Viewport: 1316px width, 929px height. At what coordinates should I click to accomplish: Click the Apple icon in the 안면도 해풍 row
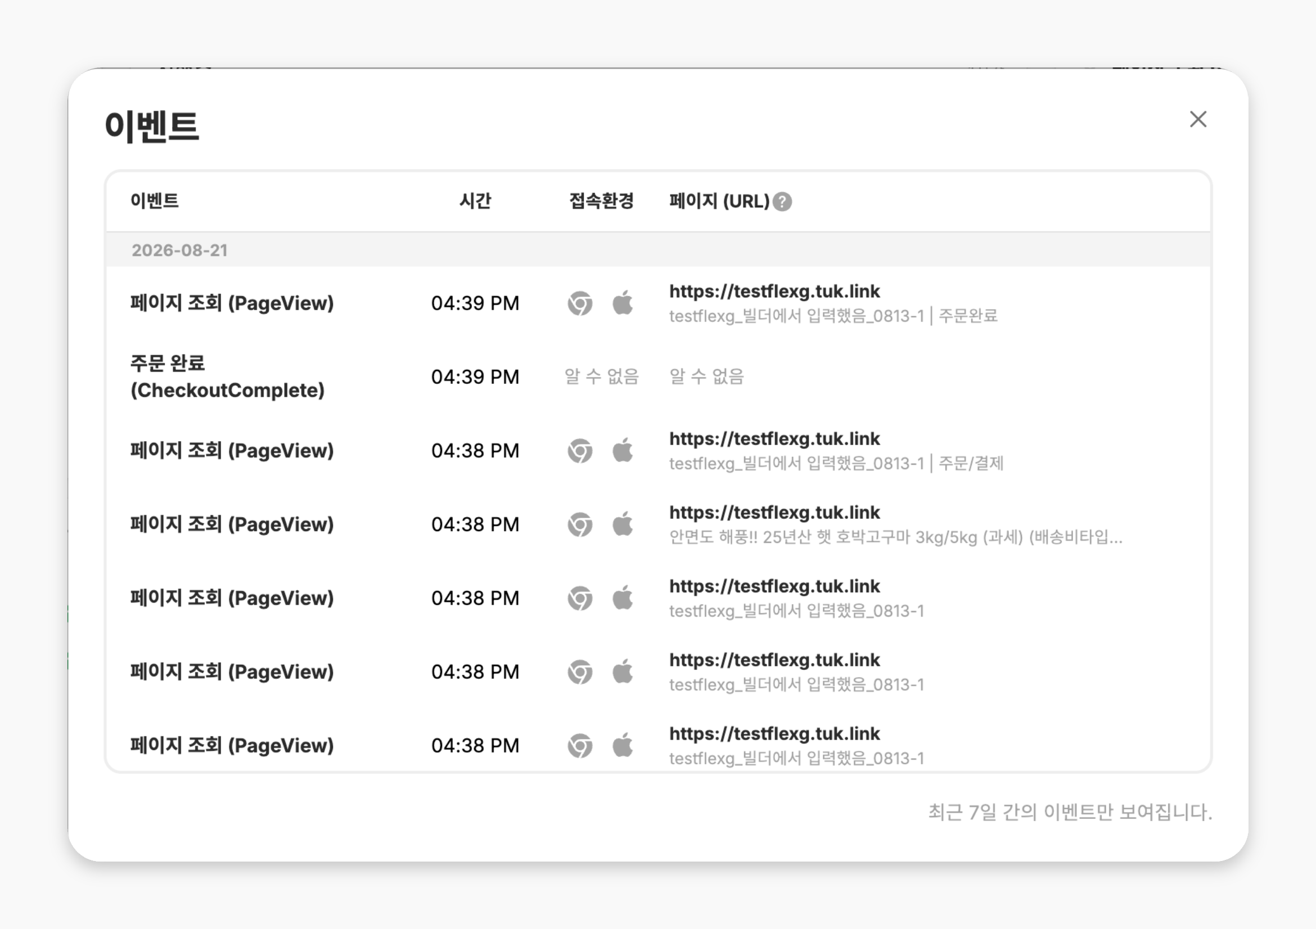[623, 524]
